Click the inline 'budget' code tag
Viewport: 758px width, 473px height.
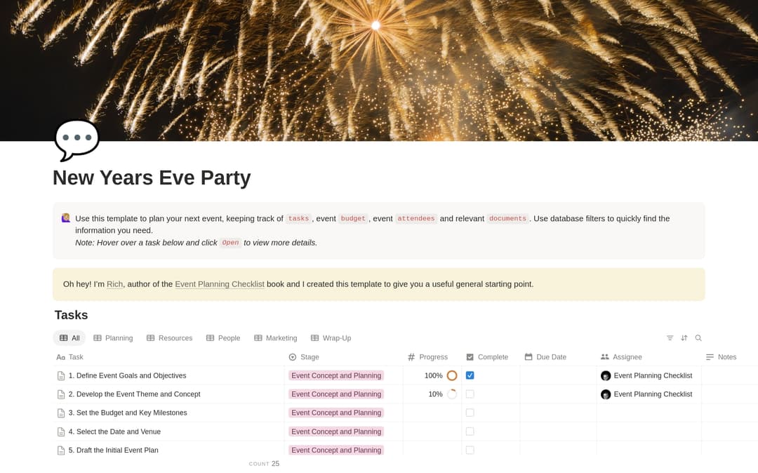coord(353,218)
